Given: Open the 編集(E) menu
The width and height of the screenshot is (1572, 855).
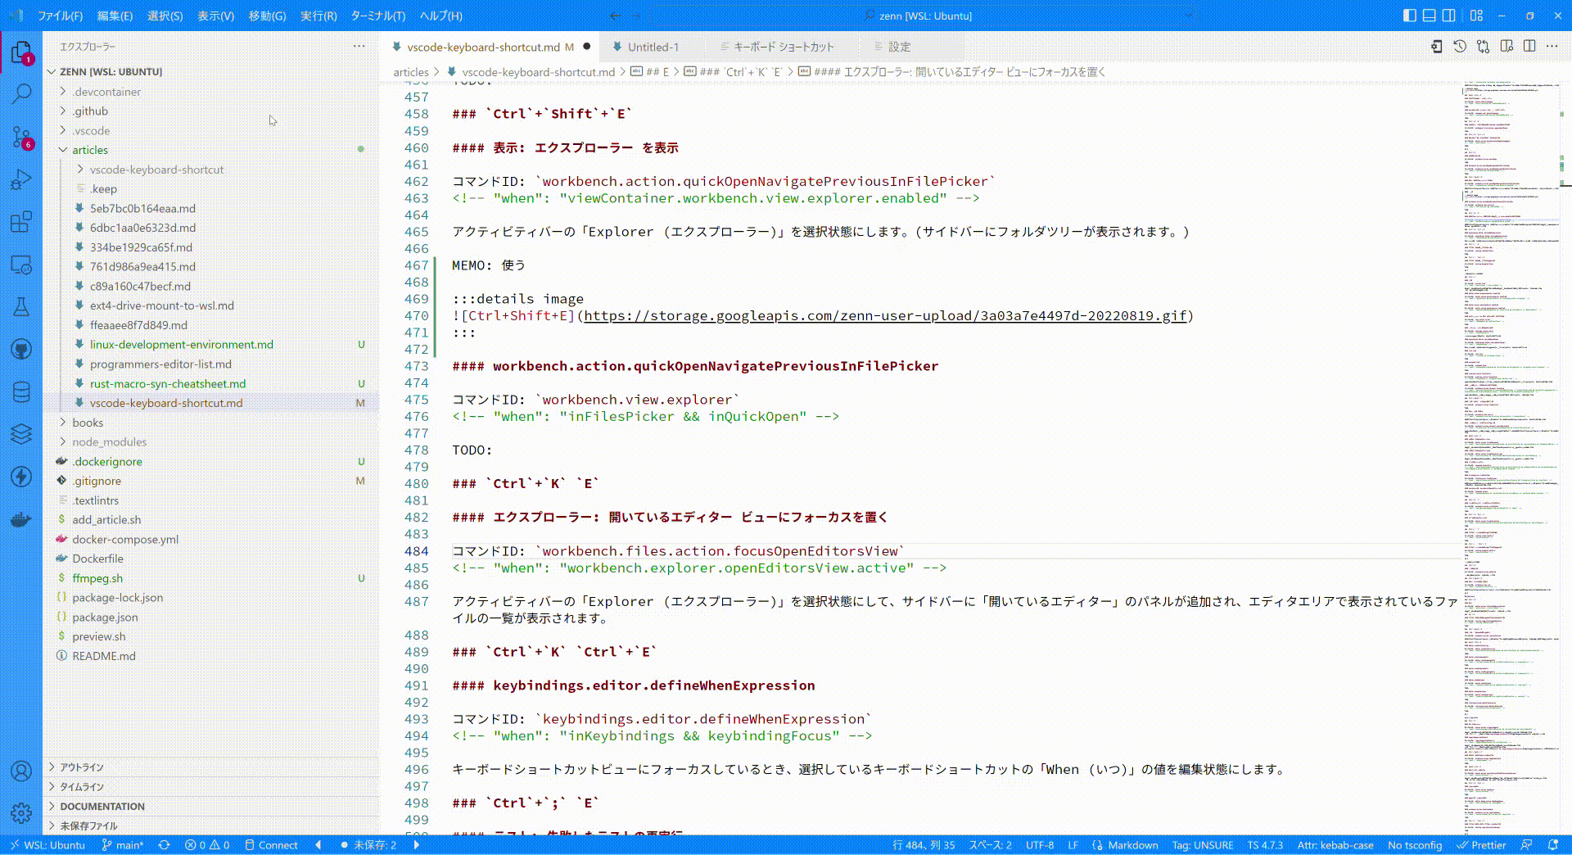Looking at the screenshot, I should coord(115,16).
